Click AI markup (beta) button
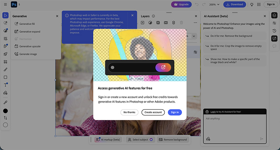Viewport: 280px width, 150px height. 108,140
